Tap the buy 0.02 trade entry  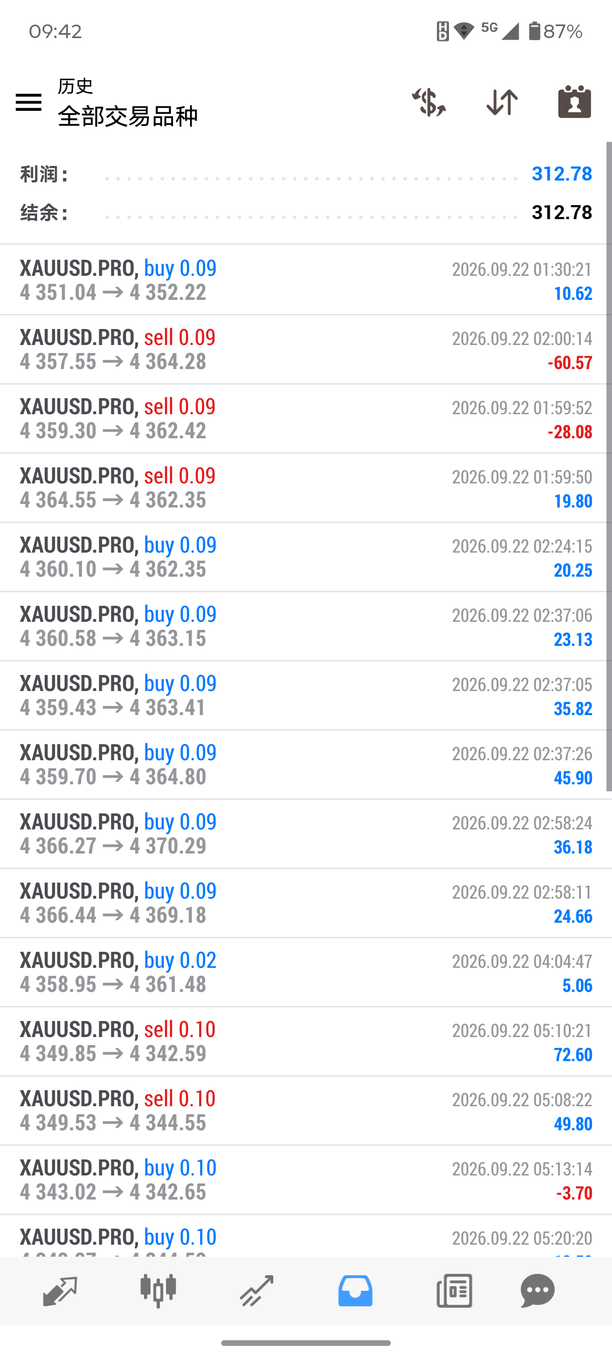tap(305, 972)
